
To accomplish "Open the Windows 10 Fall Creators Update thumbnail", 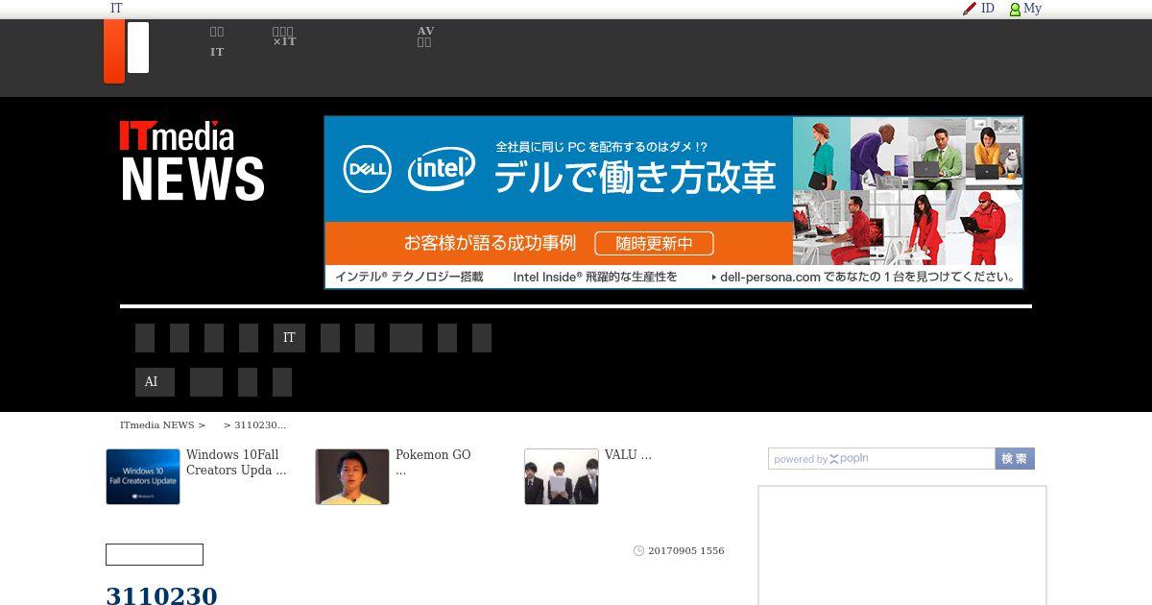I will click(143, 476).
